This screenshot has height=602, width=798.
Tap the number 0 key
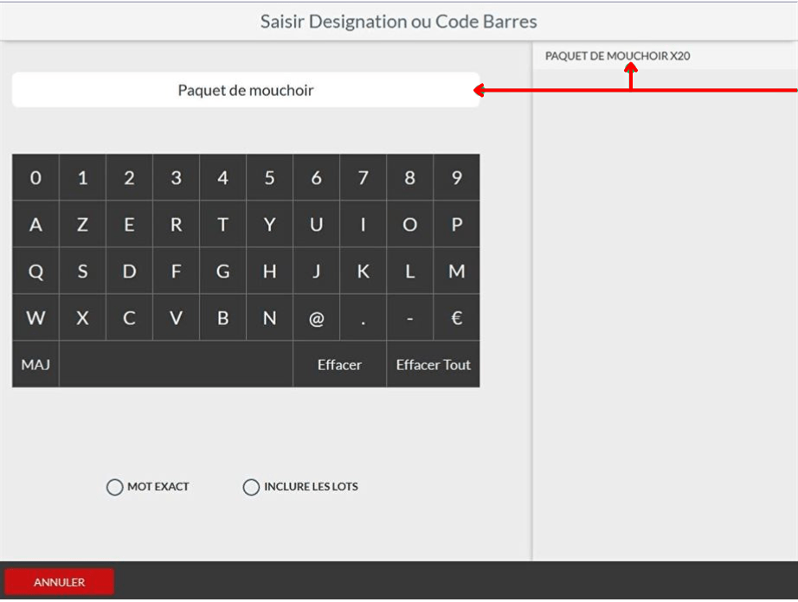coord(35,177)
